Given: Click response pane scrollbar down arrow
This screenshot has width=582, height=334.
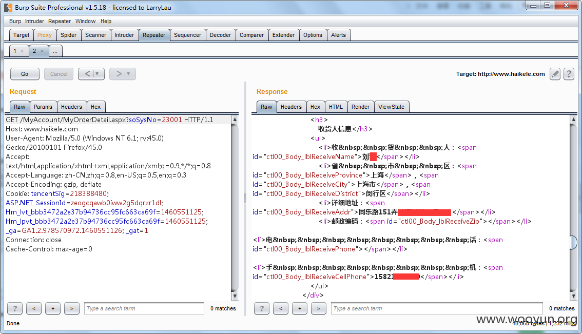Looking at the screenshot, I should [x=573, y=296].
